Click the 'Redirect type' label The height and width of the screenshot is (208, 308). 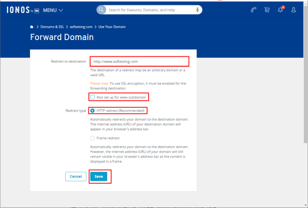[x=76, y=111]
